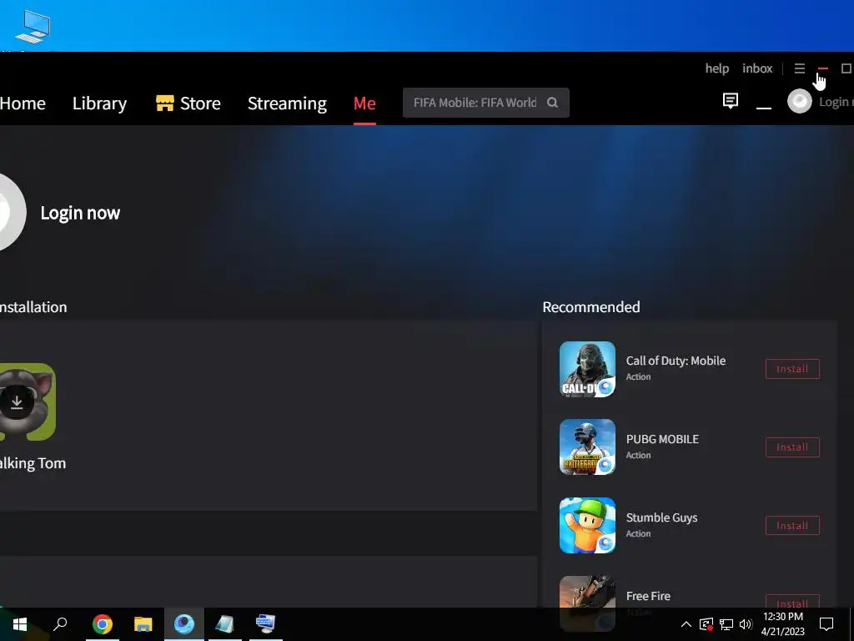Click the computer keyboard taskbar icon

(x=266, y=623)
